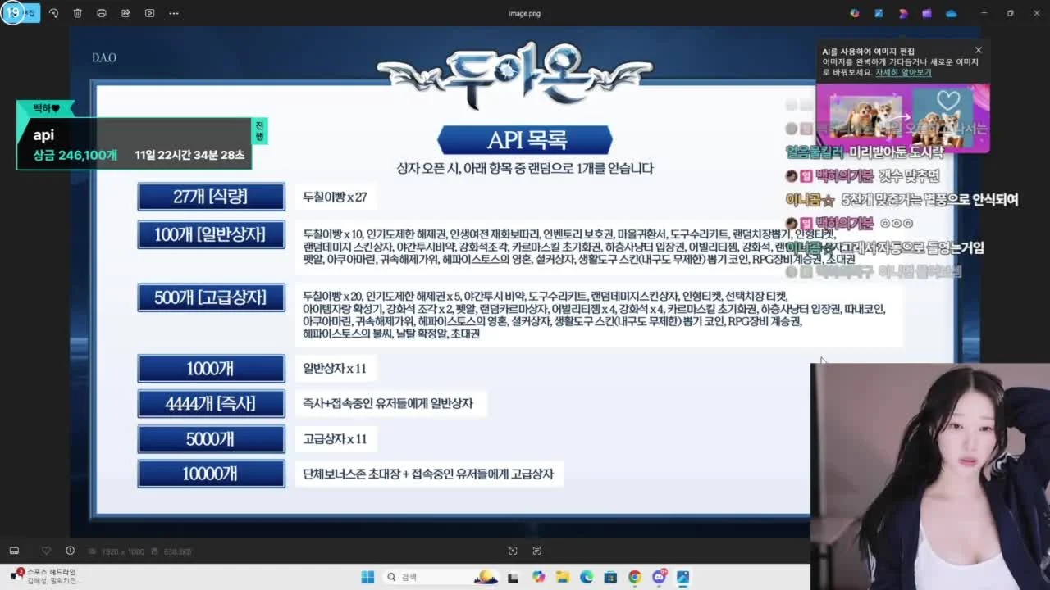Click the fit-to-window icon in bottom bar

pos(513,551)
